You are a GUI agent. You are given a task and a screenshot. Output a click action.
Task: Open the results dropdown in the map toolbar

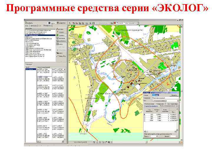tap(138, 23)
